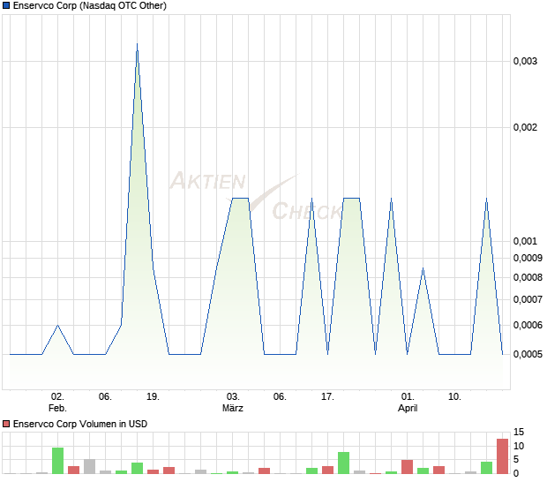Image resolution: width=547 pixels, height=482 pixels.
Task: Click the '10.' date axis label
Action: 454,397
